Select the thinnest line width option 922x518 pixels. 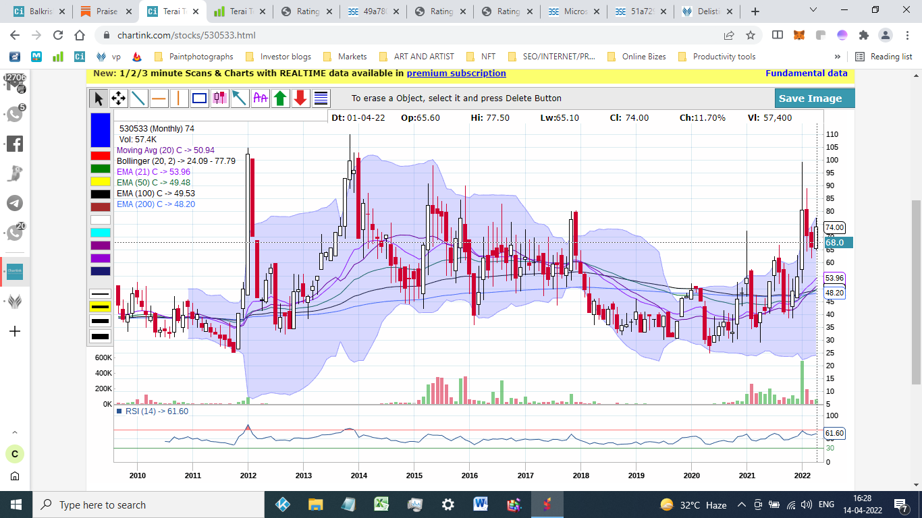[x=101, y=294]
